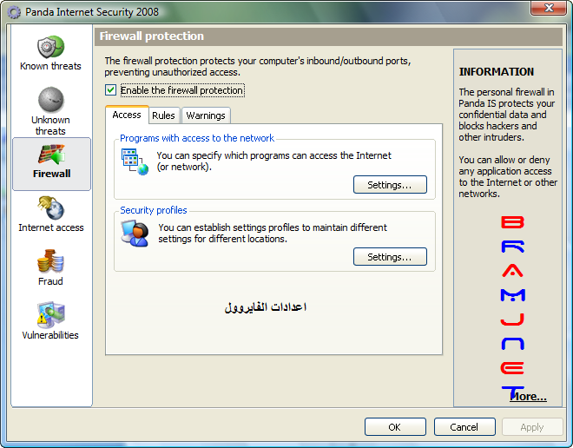Open Settings for programs network access
573x448 pixels.
(x=390, y=185)
